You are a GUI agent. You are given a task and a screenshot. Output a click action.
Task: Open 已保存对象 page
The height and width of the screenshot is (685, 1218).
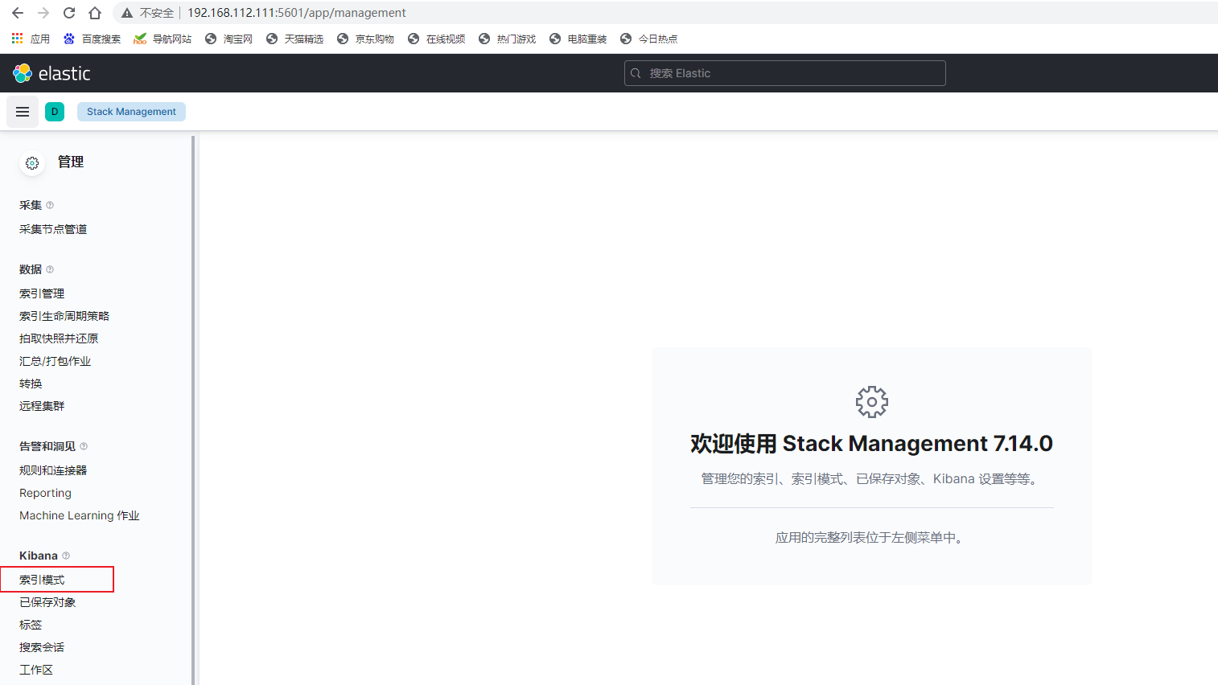point(47,602)
